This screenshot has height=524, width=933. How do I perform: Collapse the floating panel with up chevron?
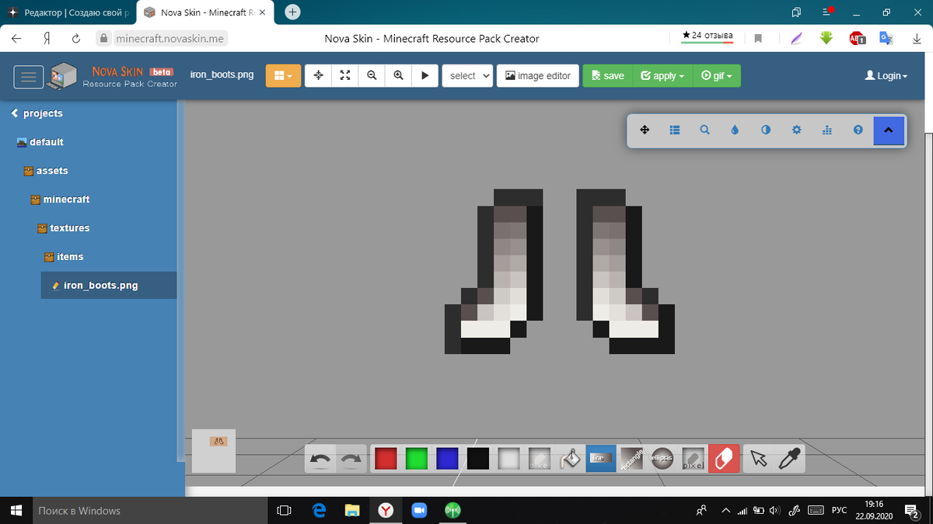tap(889, 130)
